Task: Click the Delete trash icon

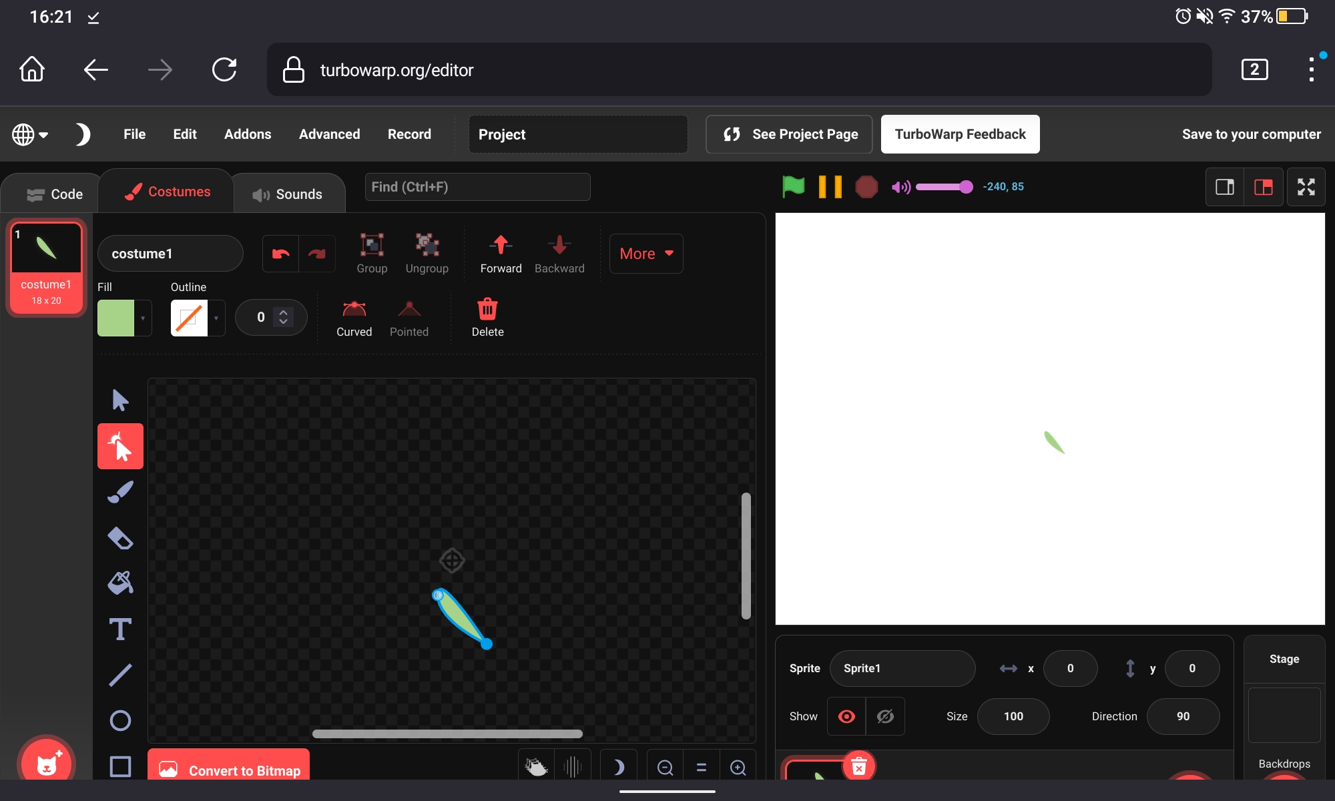Action: [x=487, y=310]
